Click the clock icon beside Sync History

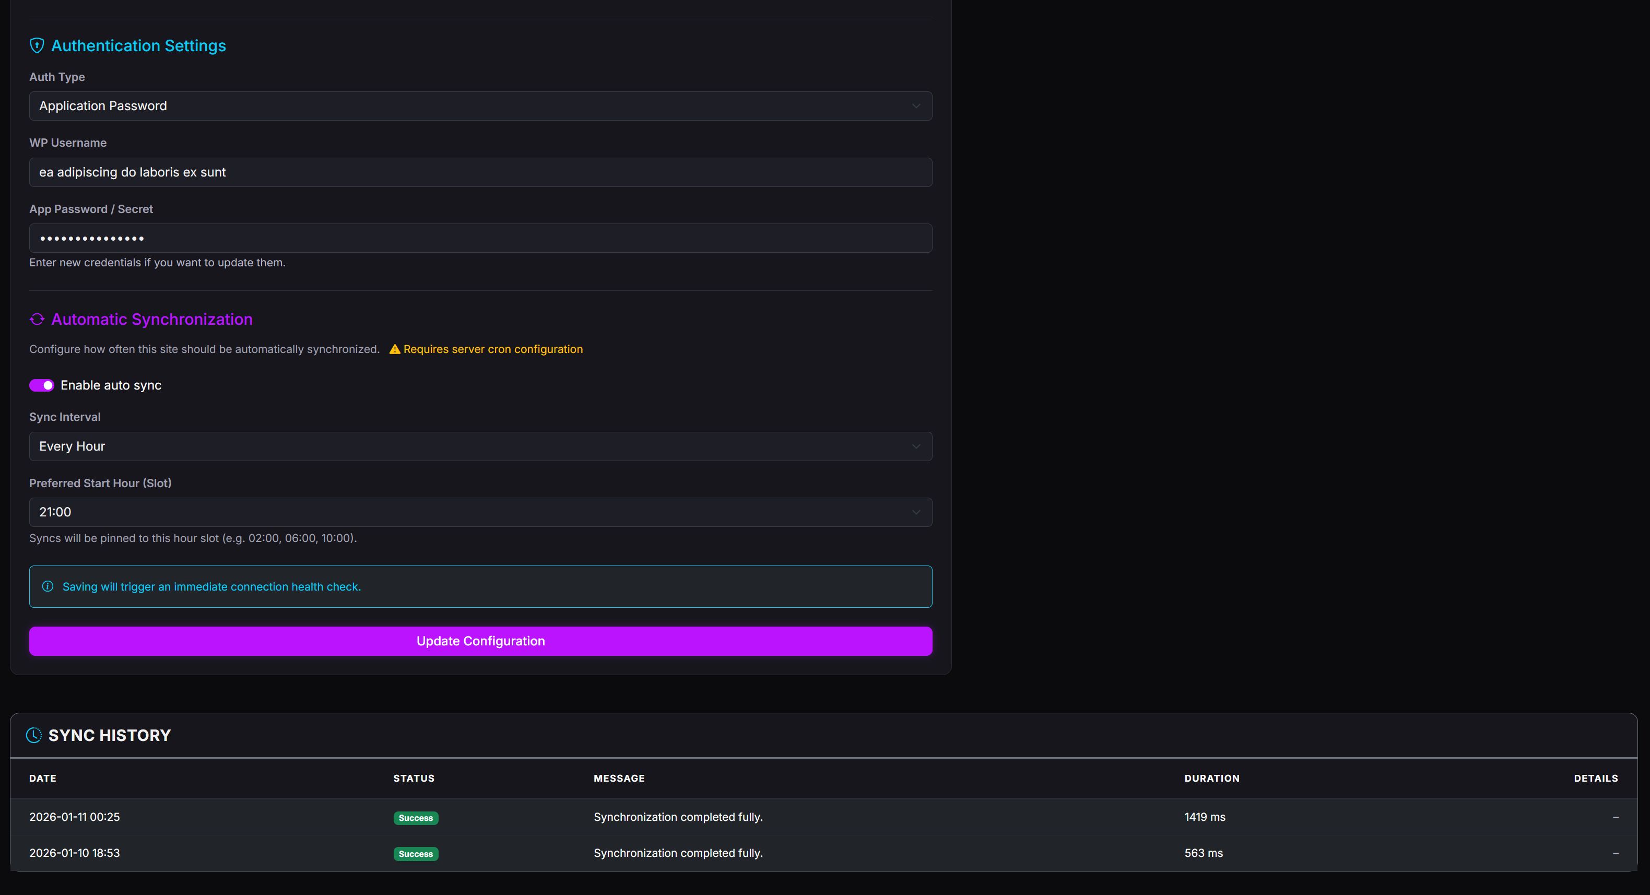pyautogui.click(x=34, y=735)
